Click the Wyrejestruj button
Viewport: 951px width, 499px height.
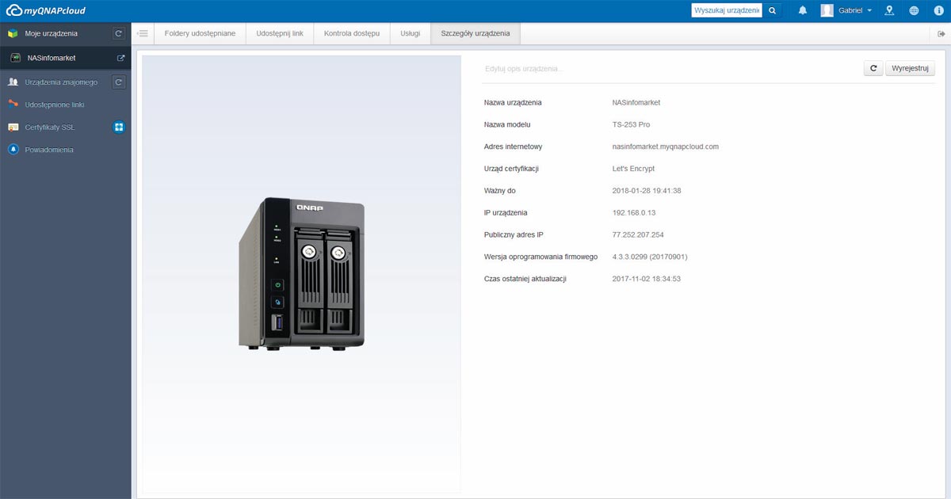[910, 68]
